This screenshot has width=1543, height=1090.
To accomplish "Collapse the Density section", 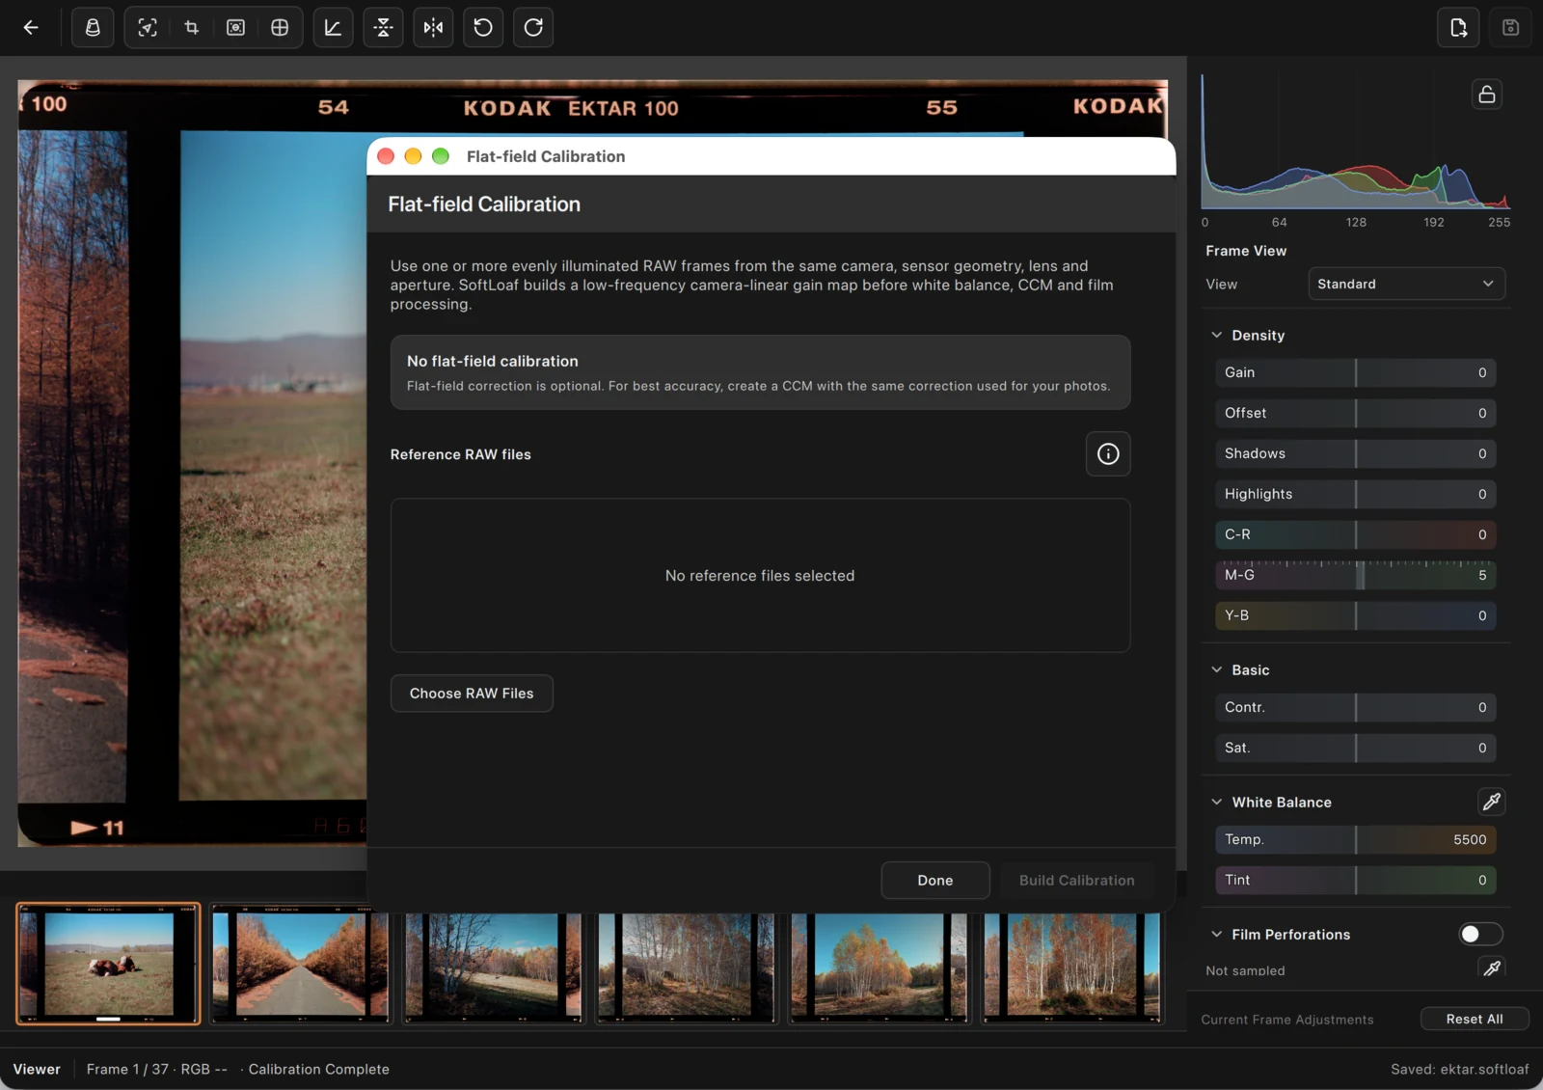I will [x=1217, y=335].
